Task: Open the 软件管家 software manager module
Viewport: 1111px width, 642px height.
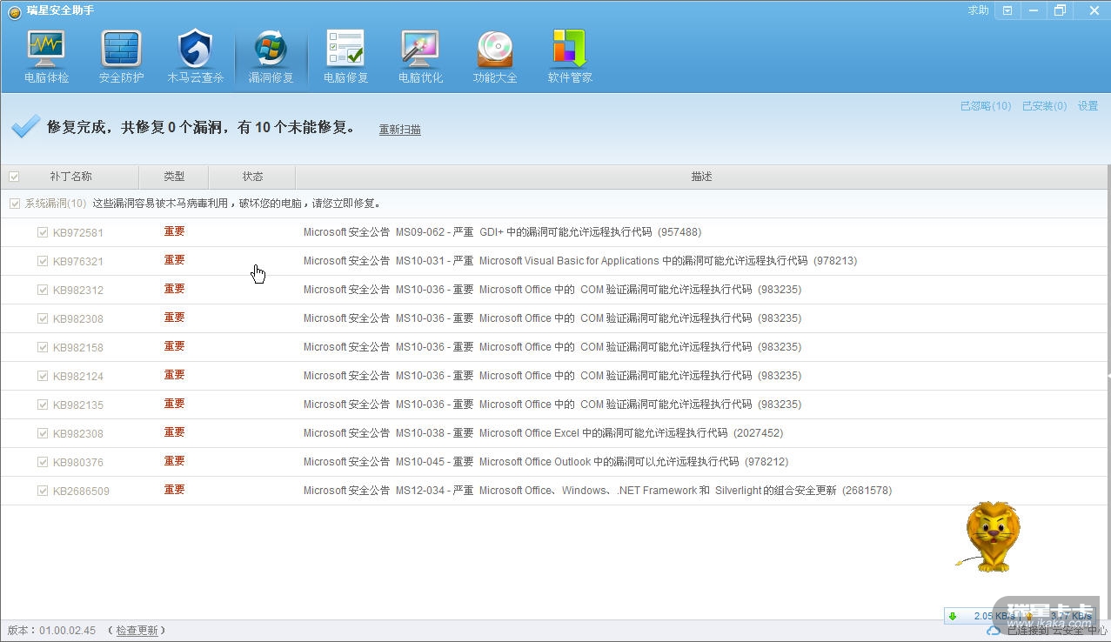Action: pyautogui.click(x=570, y=57)
